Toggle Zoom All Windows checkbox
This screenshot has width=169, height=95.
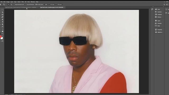[x=26, y=4]
